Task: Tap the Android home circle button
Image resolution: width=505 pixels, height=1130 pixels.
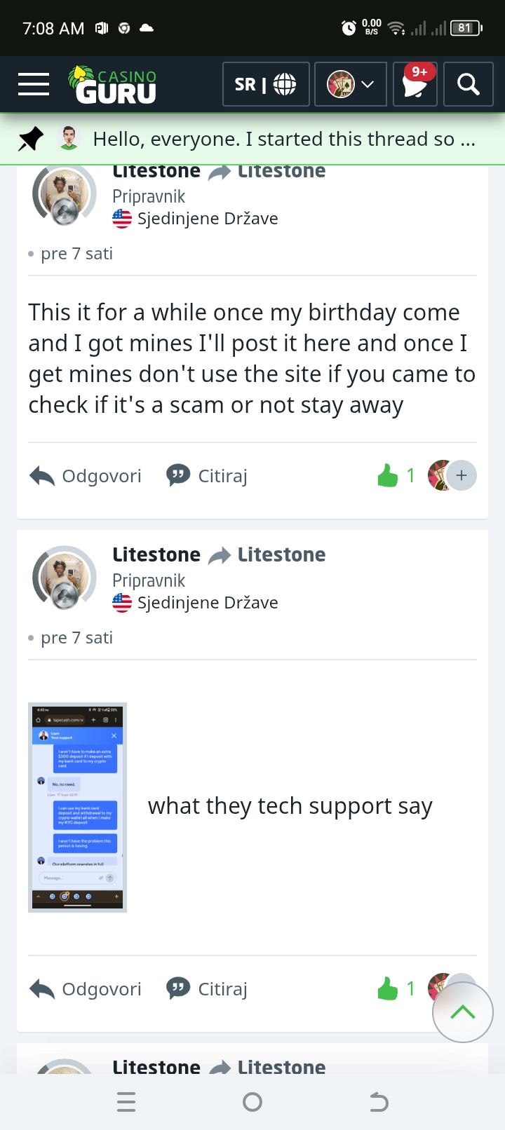Action: [x=252, y=1102]
